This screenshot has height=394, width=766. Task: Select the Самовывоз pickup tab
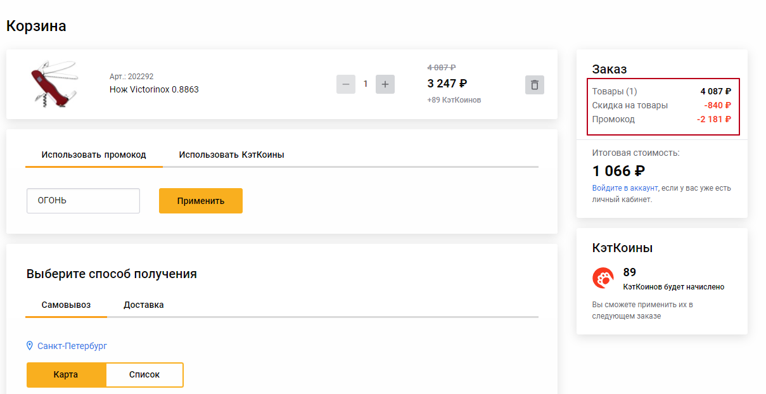click(x=66, y=305)
